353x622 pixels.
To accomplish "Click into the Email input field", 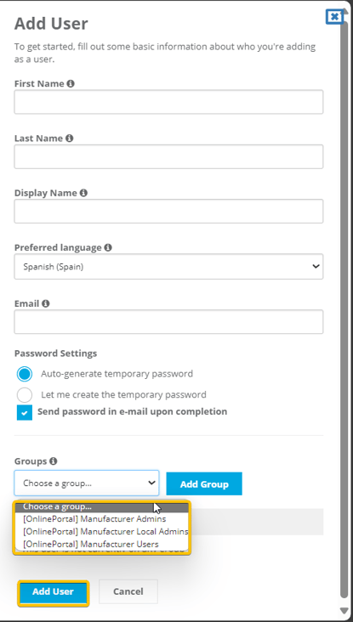I will click(168, 322).
